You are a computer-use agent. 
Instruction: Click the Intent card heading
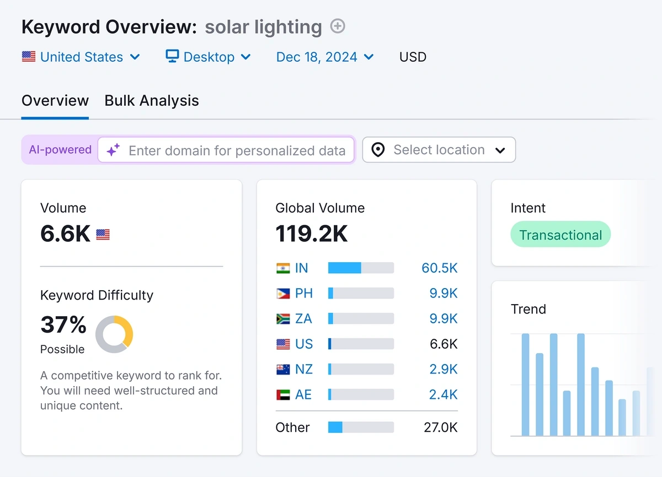528,208
